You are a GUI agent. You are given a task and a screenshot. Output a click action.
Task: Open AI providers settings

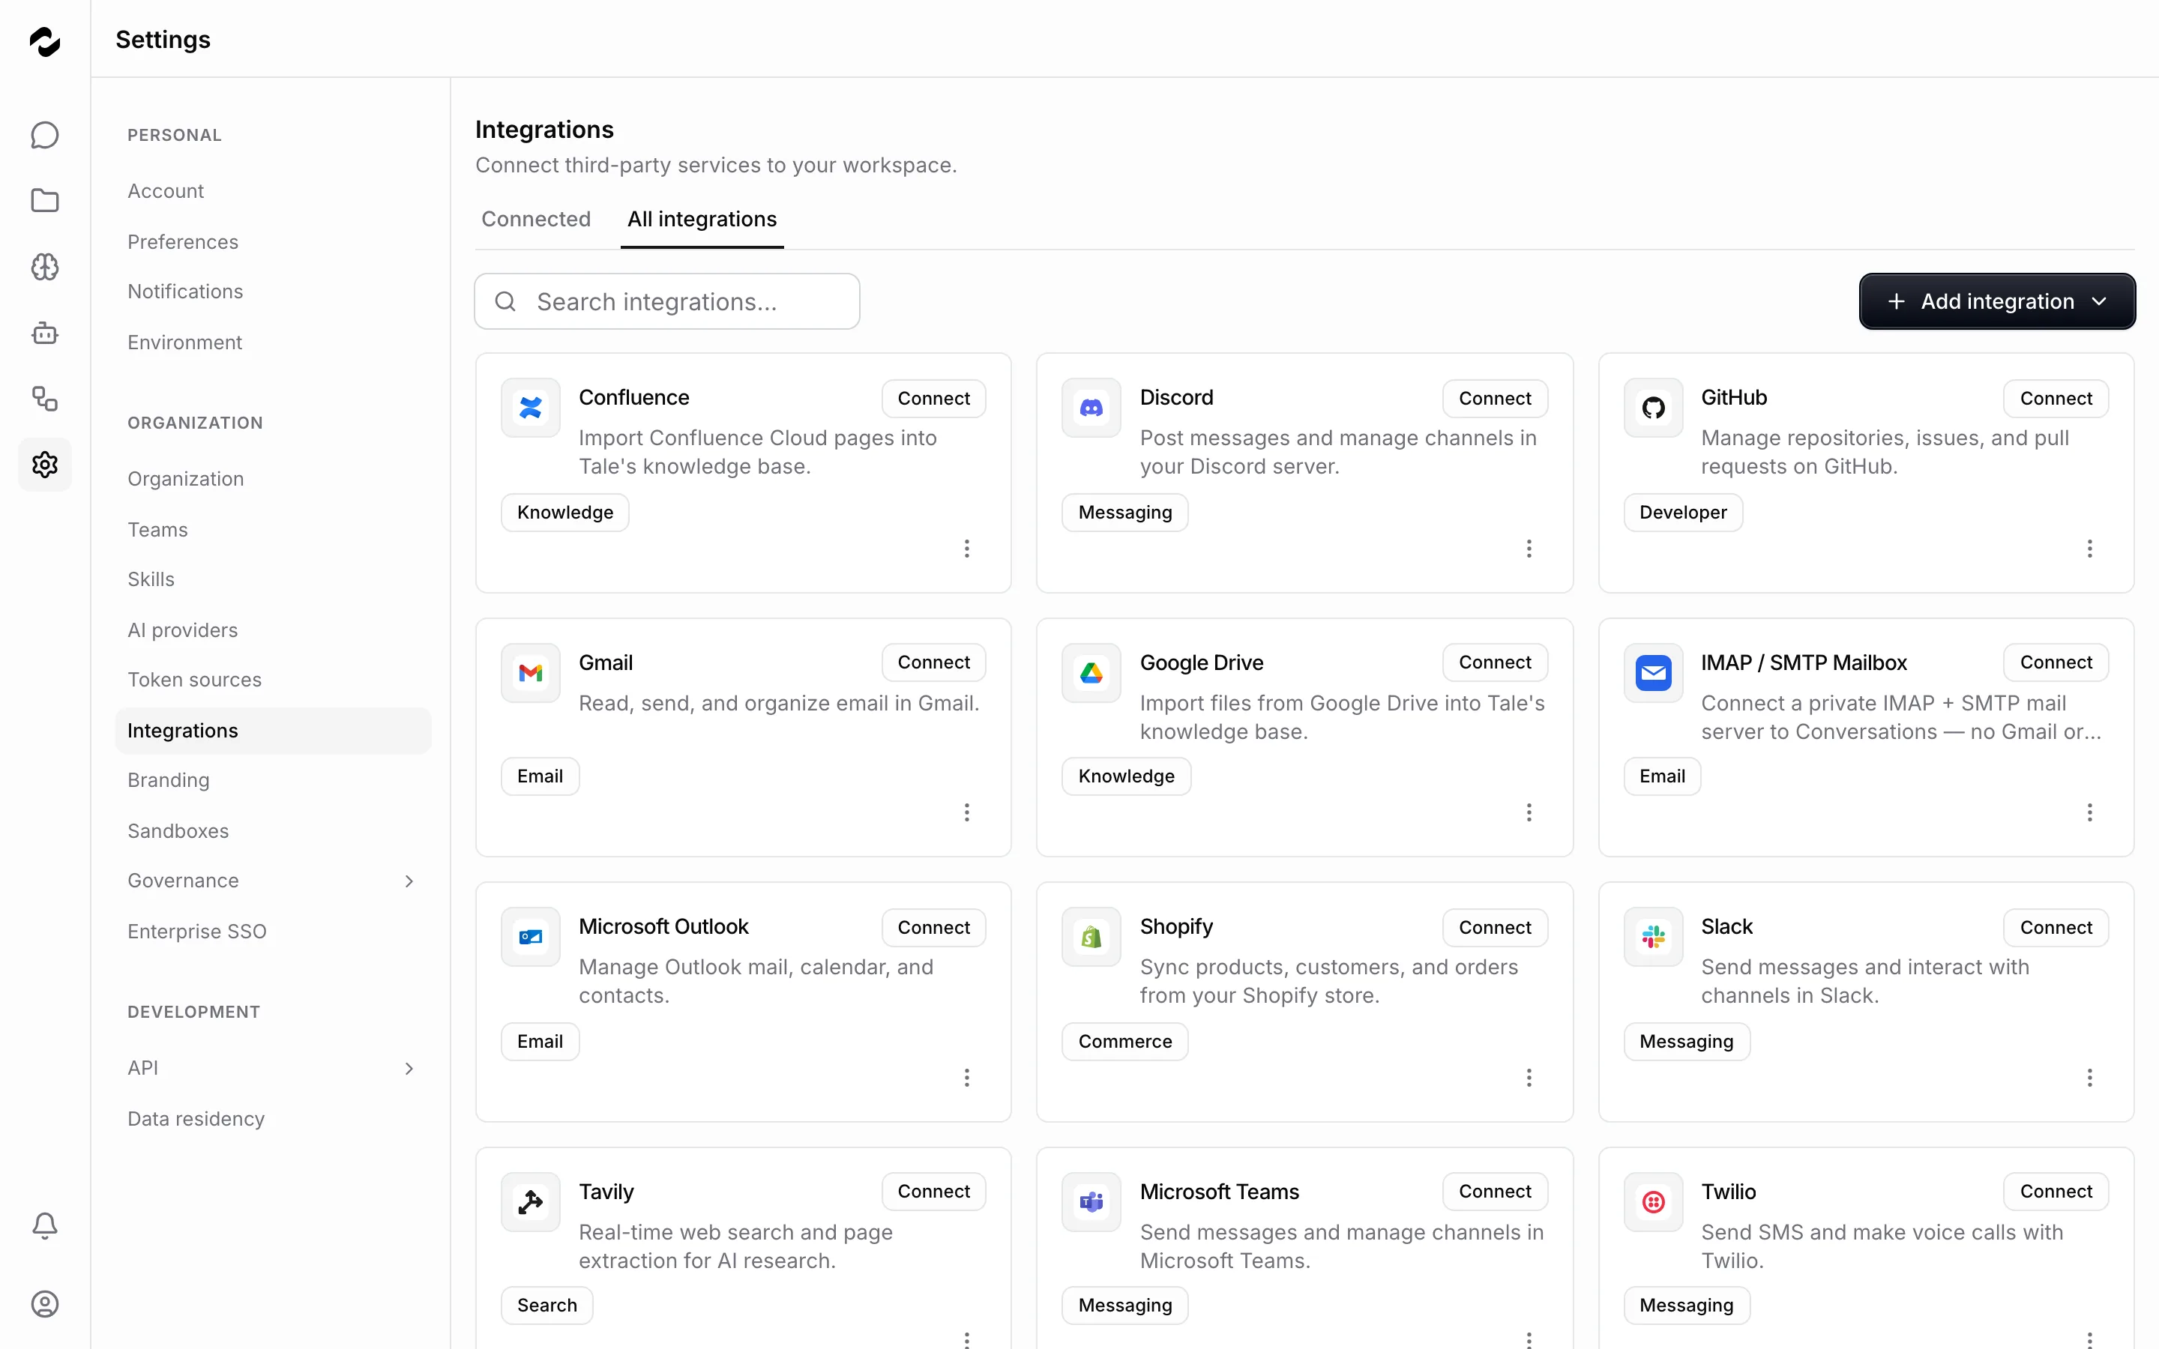pos(273,630)
